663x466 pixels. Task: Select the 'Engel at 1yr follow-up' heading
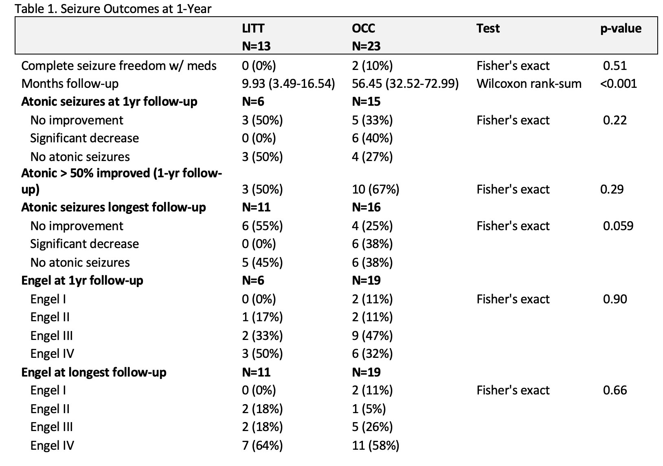82,280
